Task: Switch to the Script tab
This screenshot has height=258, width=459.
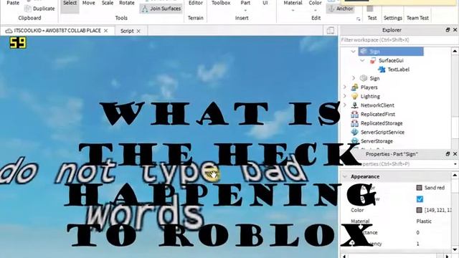Action: coord(127,31)
